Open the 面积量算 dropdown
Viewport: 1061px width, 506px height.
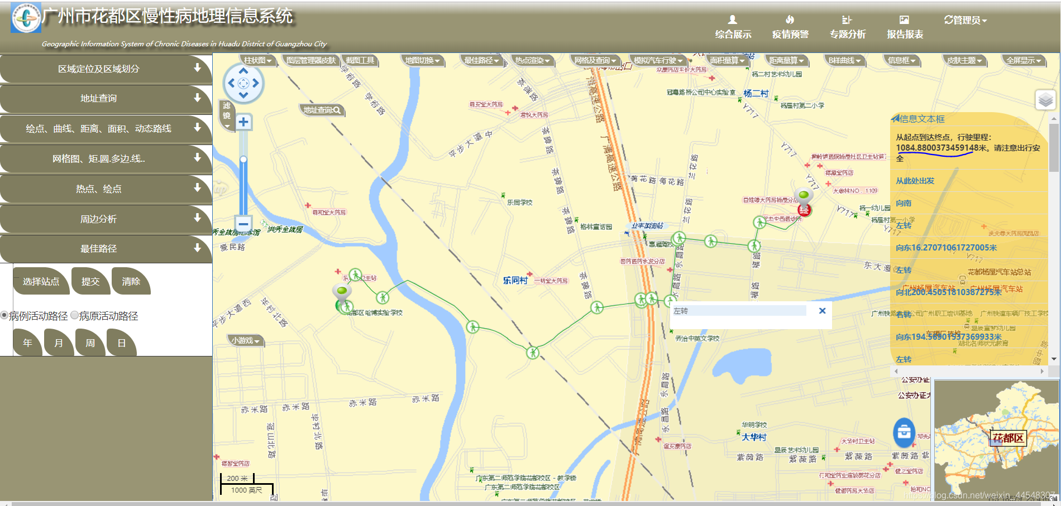(x=727, y=60)
